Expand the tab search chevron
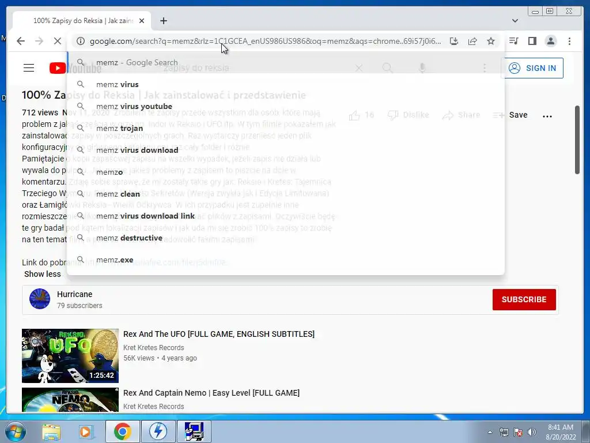The image size is (590, 443). (x=515, y=21)
